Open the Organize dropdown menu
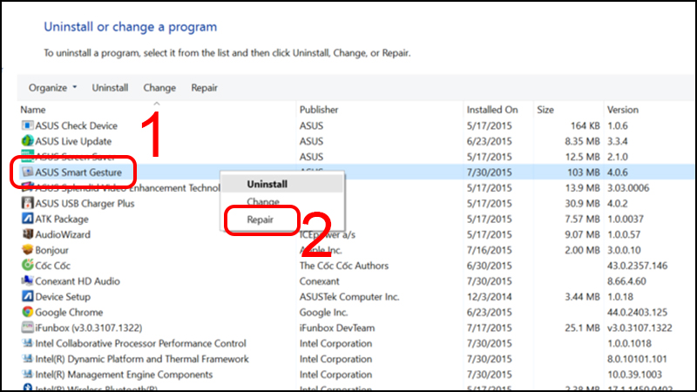Image resolution: width=697 pixels, height=392 pixels. 52,88
